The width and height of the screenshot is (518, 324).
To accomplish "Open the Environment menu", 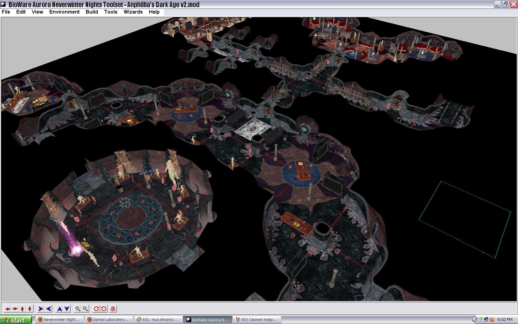I will tap(64, 12).
